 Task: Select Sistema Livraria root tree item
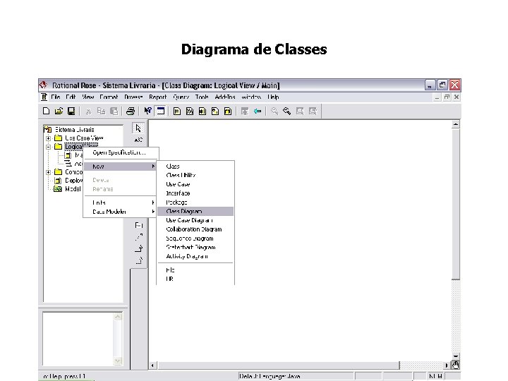click(x=75, y=130)
